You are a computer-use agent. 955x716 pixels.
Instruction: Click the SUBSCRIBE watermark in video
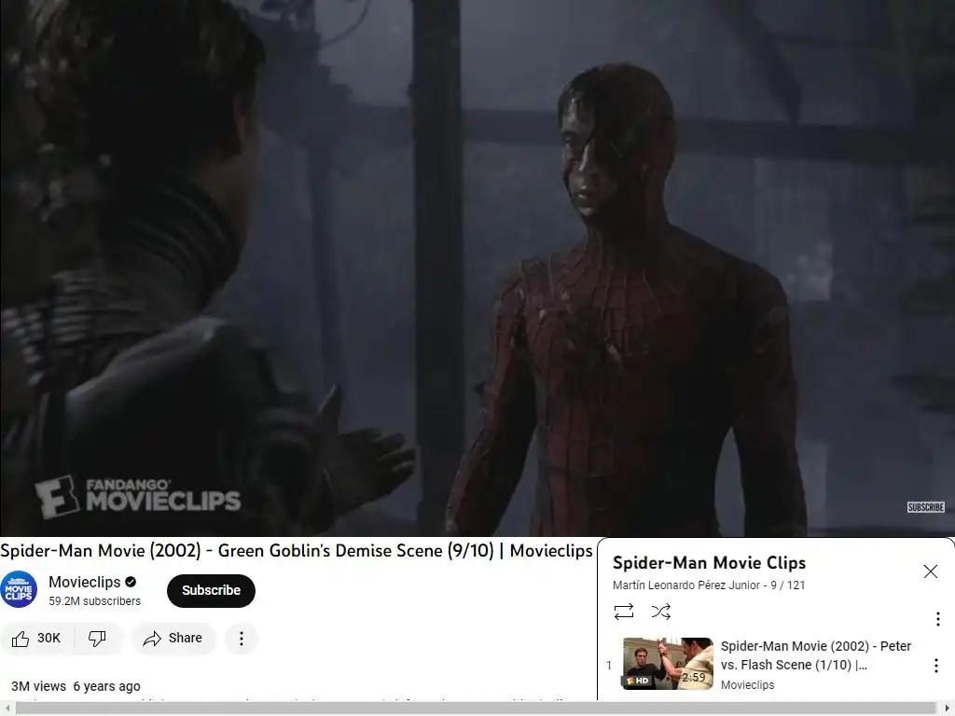926,507
